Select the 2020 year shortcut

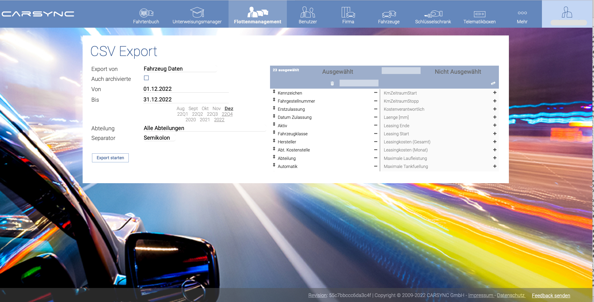coord(191,120)
